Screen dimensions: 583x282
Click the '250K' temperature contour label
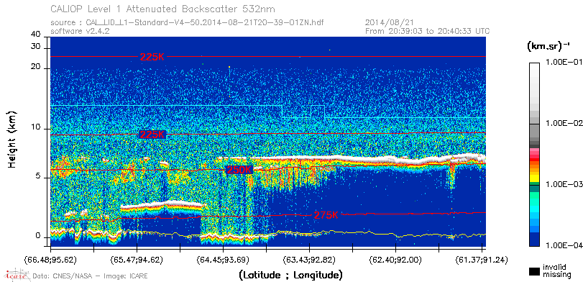pos(239,170)
